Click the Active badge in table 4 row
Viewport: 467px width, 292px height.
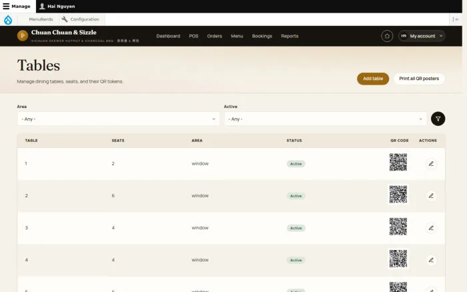pos(296,260)
